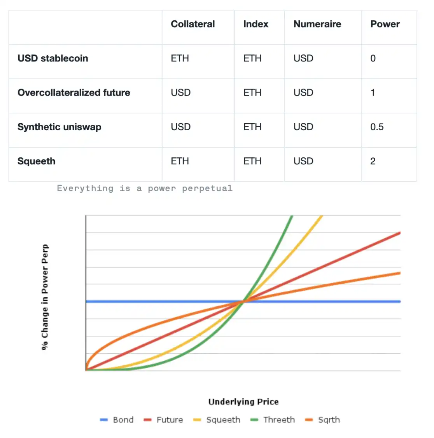
Task: Click the Everything is a power perpetual caption
Action: [x=145, y=188]
